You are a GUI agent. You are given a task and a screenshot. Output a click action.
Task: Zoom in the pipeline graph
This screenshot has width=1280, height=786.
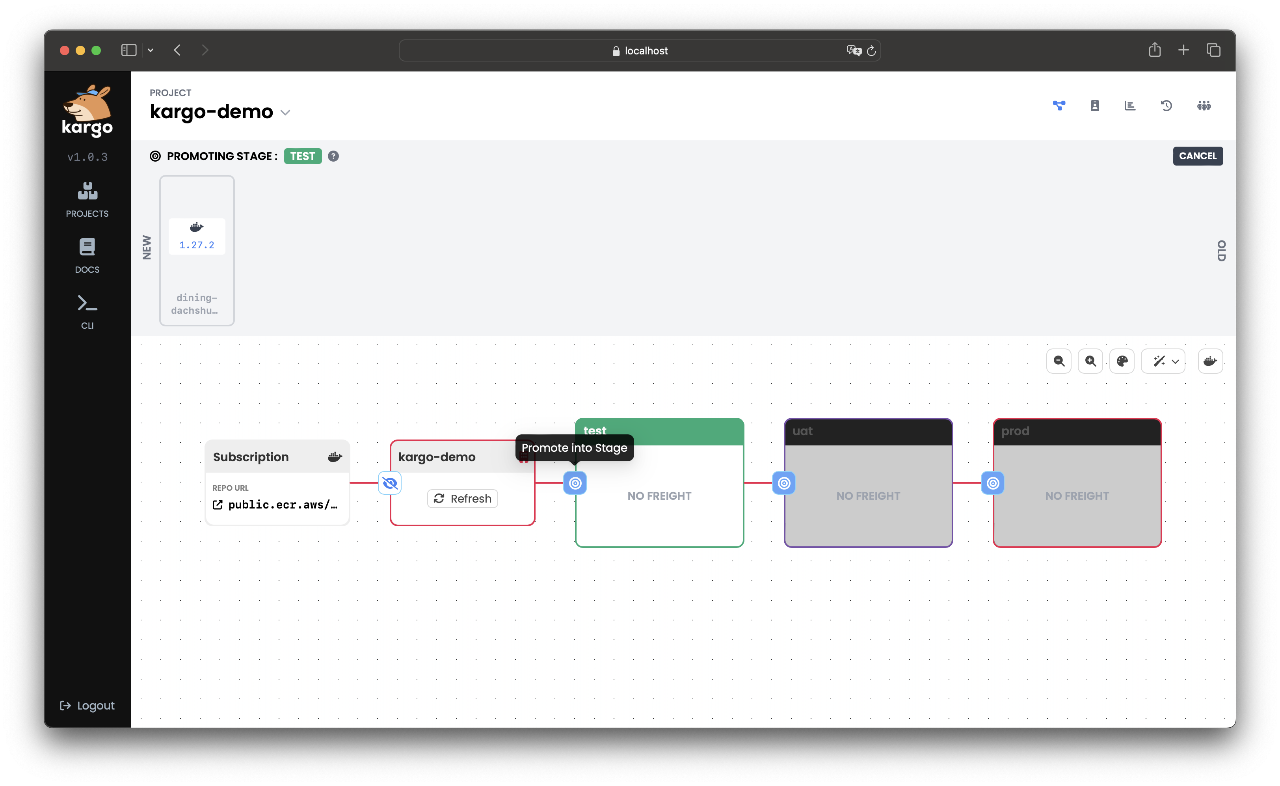pyautogui.click(x=1090, y=361)
